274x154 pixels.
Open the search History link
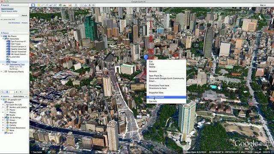click(24, 23)
